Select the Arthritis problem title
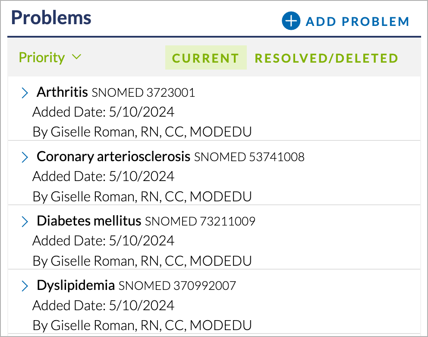The height and width of the screenshot is (337, 428). coord(62,92)
